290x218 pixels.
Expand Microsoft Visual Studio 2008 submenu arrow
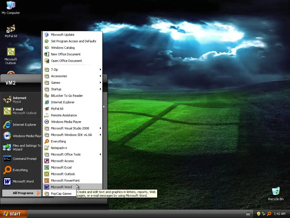click(x=101, y=128)
